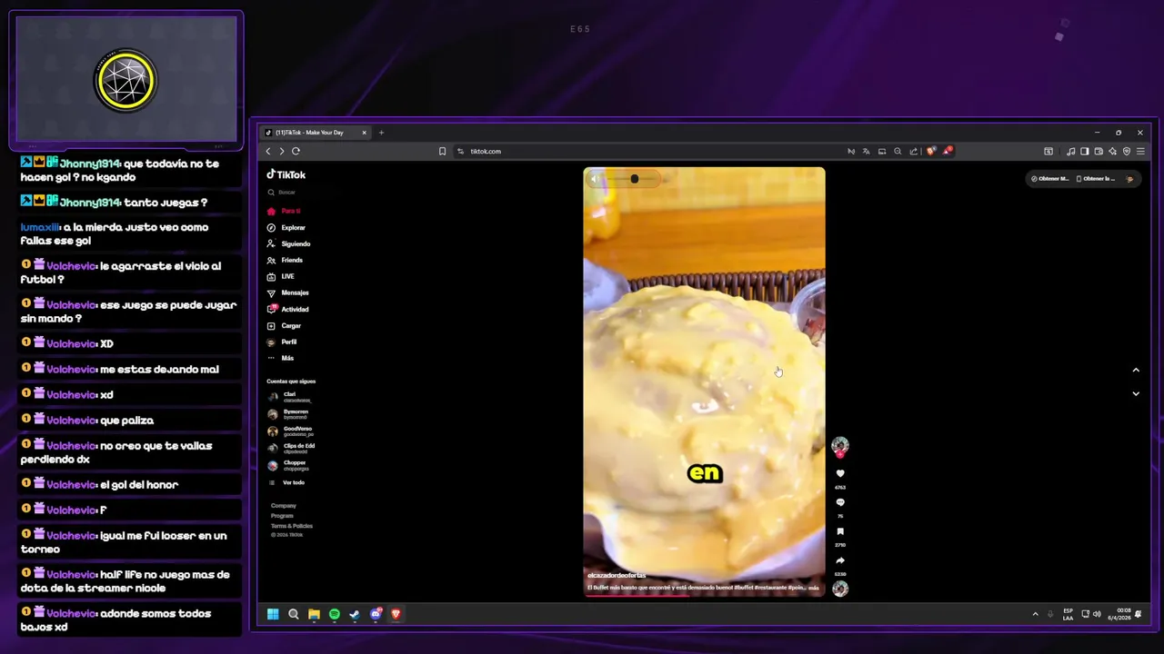Screen dimensions: 1164x654
Task: Click the video progress bar
Action: [x=704, y=596]
